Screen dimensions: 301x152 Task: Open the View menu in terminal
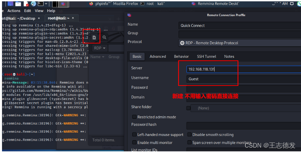pyautogui.click(x=39, y=11)
